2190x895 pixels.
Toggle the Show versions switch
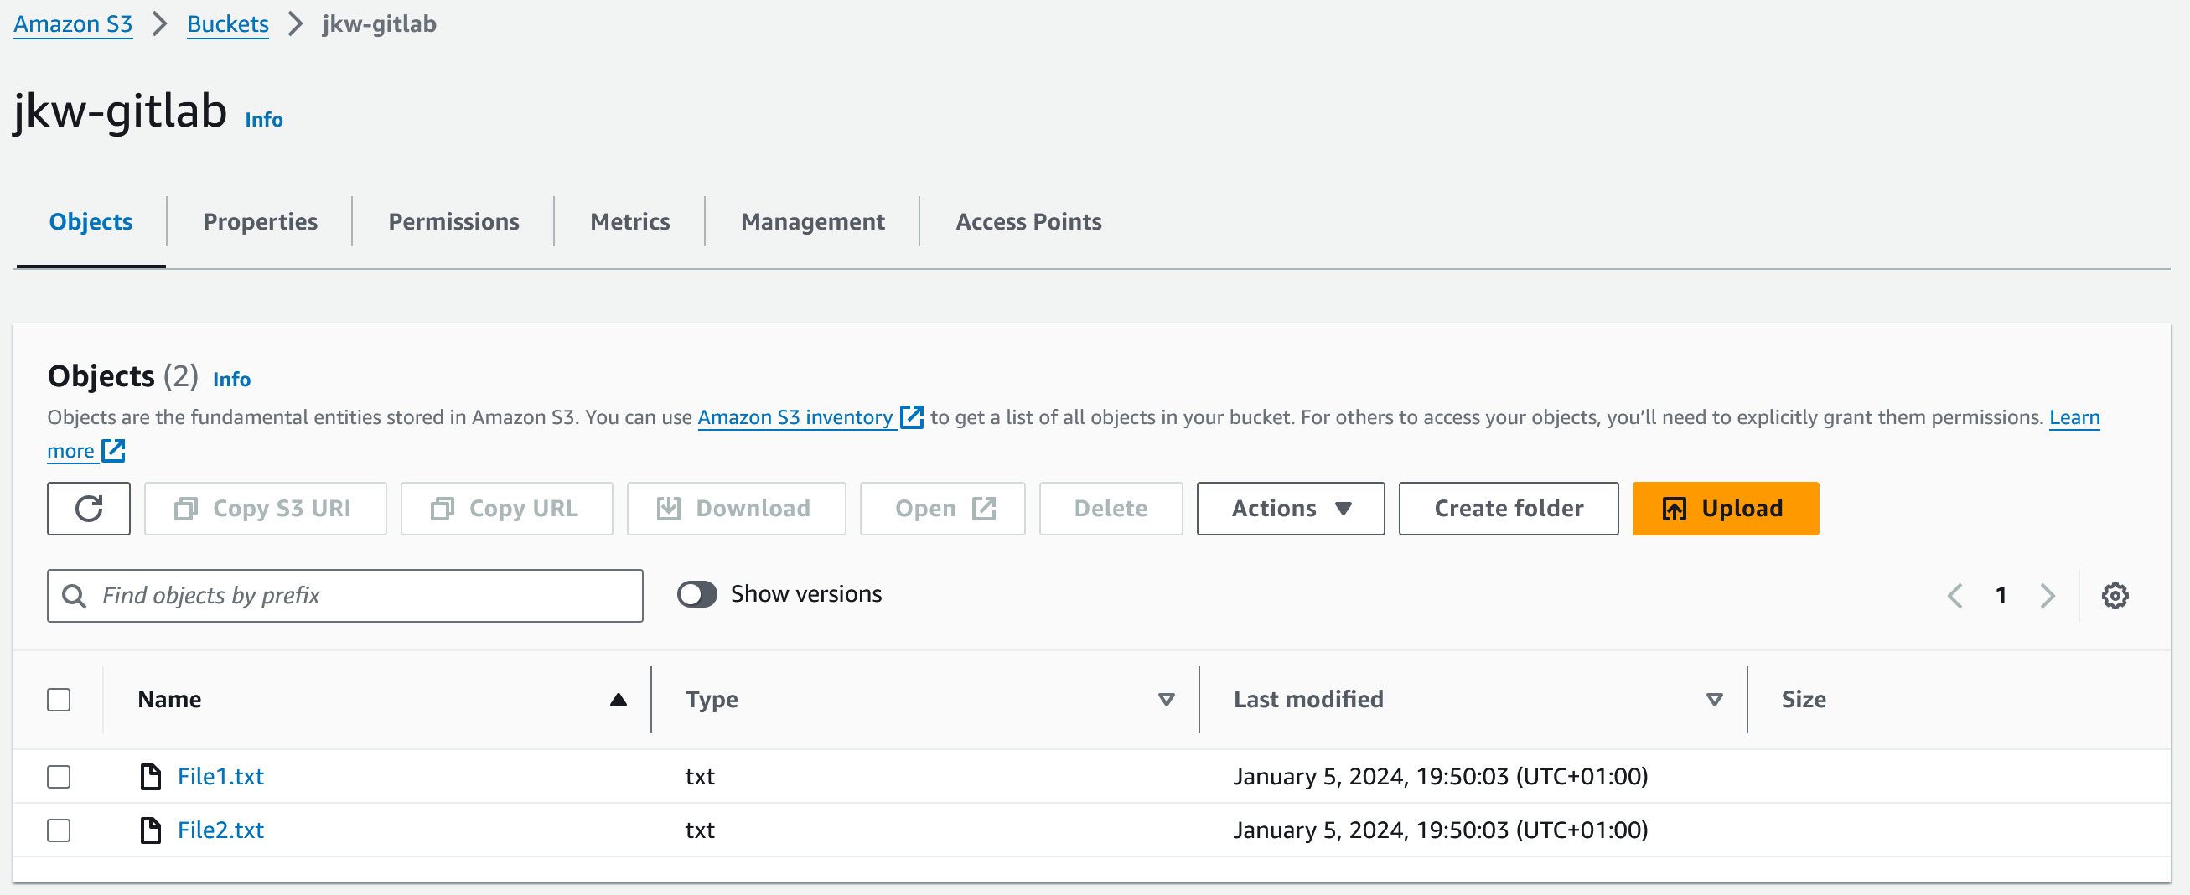[x=696, y=594]
